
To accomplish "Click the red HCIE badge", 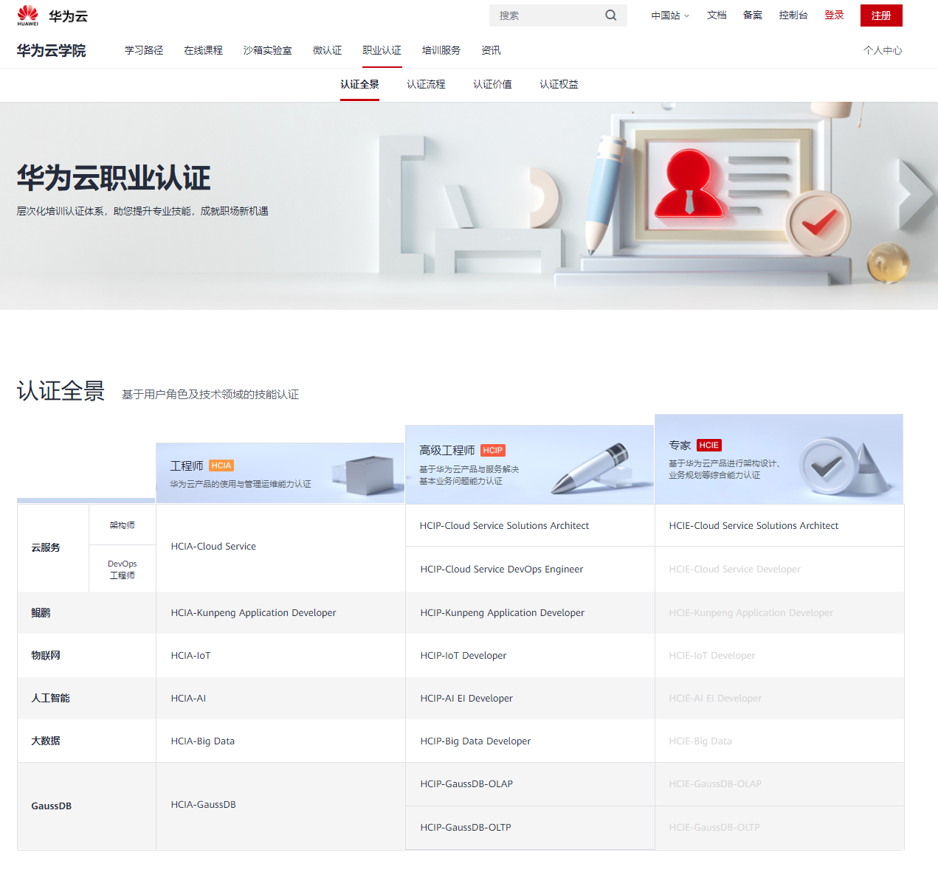I will click(x=709, y=445).
